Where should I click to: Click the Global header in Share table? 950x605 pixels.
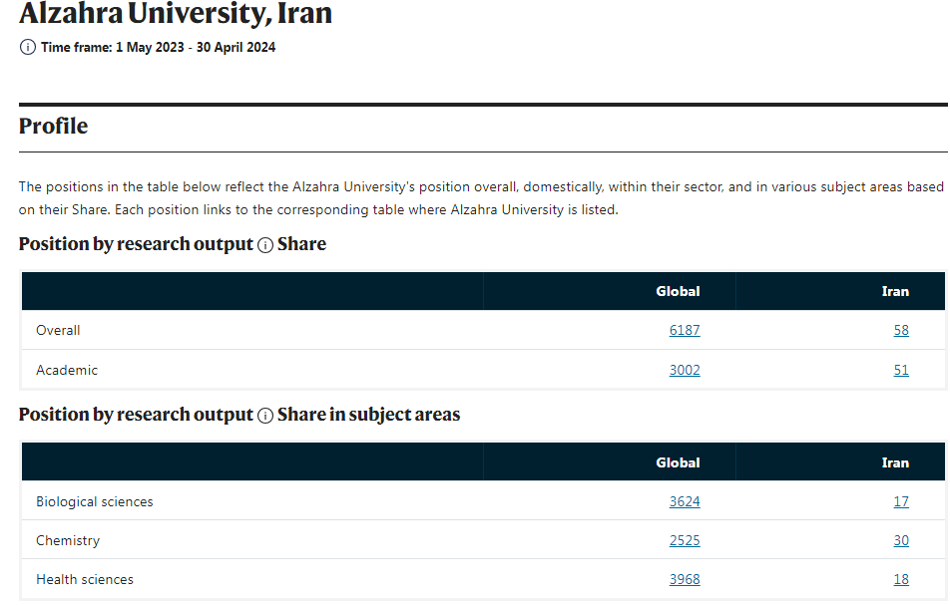point(678,292)
